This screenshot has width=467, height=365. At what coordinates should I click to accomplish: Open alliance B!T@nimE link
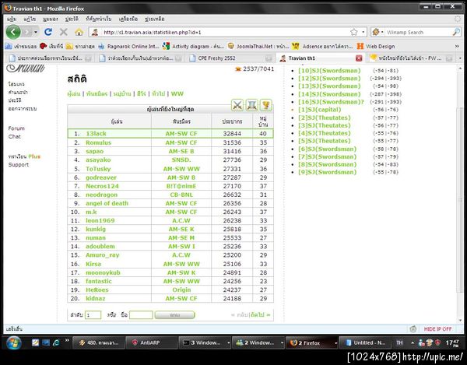181,186
